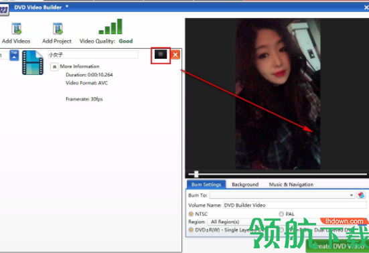Click the video preview frame

278,94
